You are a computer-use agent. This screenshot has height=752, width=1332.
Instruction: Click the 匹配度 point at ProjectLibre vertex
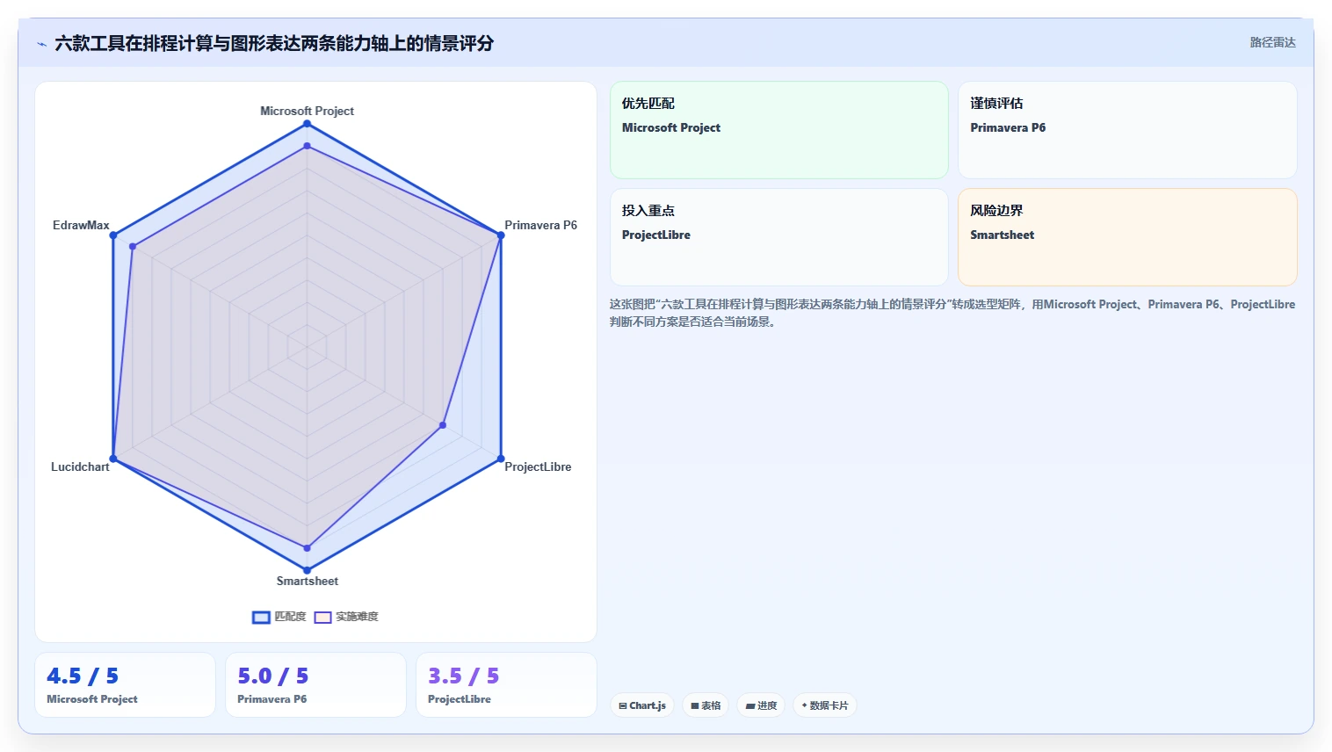[501, 459]
